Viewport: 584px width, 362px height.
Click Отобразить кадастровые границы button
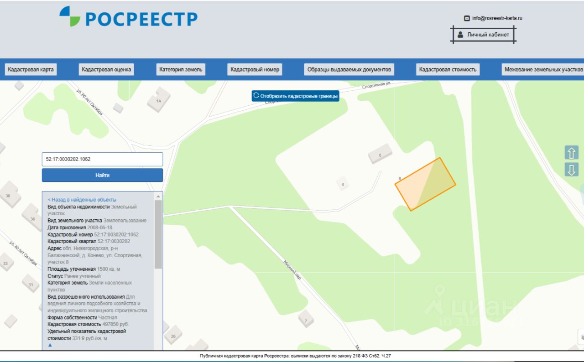pos(295,96)
